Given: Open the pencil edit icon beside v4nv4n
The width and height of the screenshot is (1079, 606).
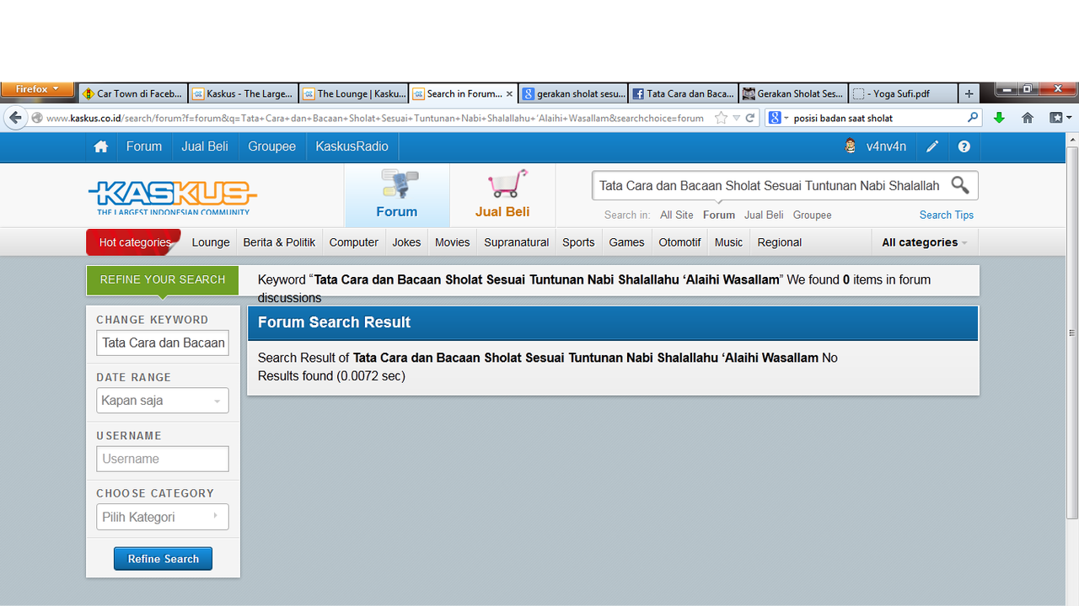Looking at the screenshot, I should 932,146.
